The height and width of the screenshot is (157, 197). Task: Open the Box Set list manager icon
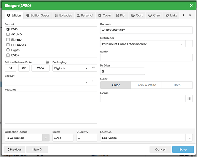click(93, 82)
